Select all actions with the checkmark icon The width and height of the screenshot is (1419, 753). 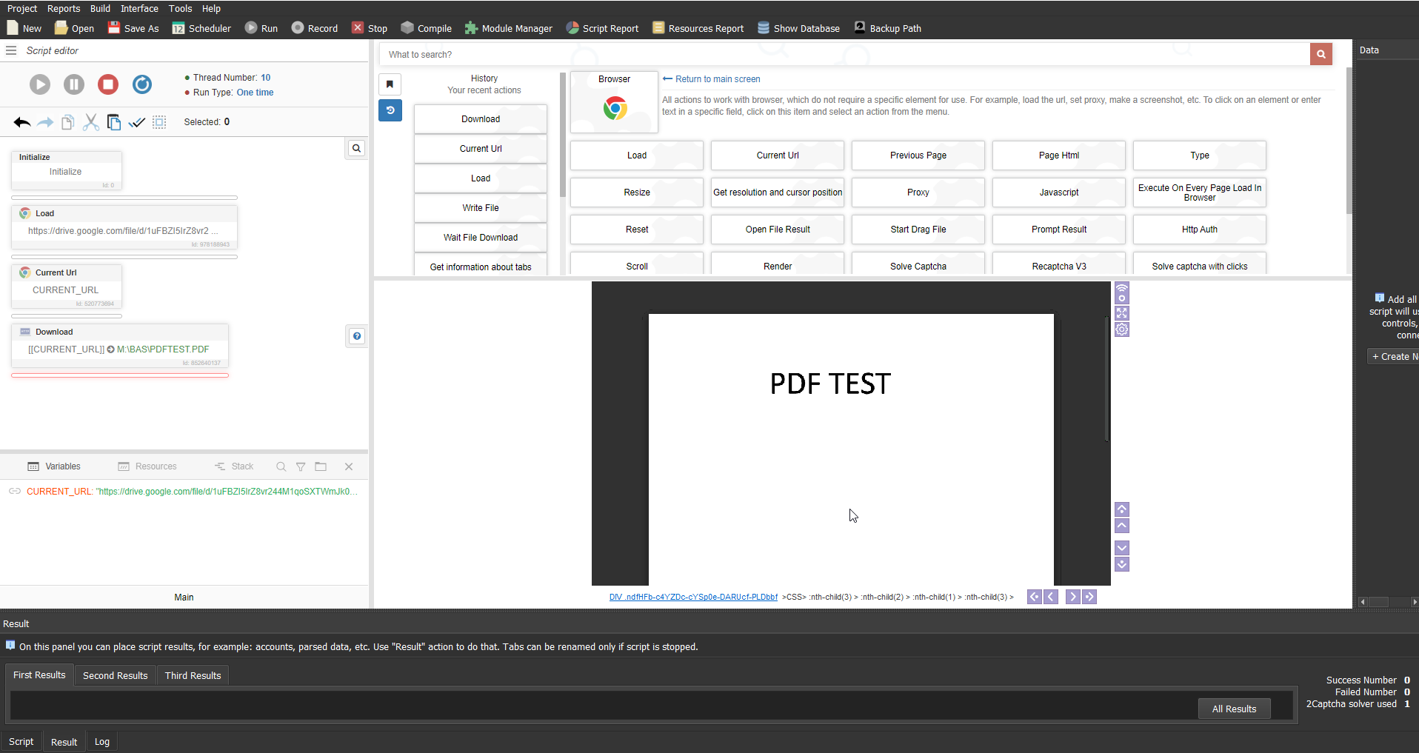click(136, 122)
